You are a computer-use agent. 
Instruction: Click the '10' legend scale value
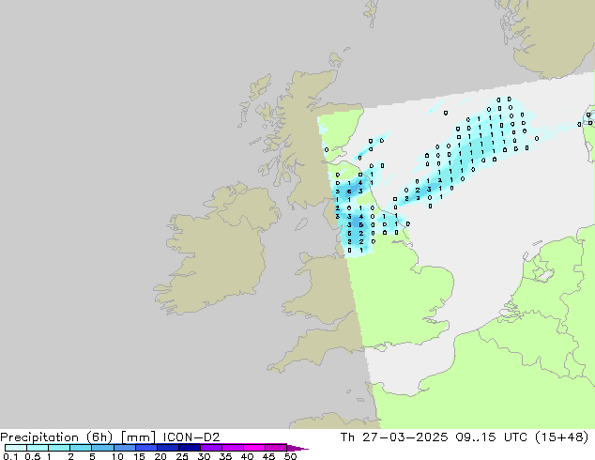pyautogui.click(x=117, y=456)
